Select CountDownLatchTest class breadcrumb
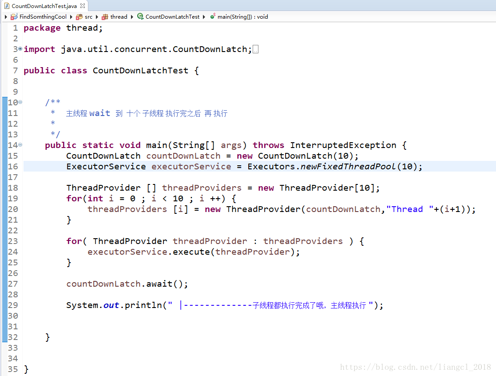This screenshot has width=496, height=376. tap(172, 17)
